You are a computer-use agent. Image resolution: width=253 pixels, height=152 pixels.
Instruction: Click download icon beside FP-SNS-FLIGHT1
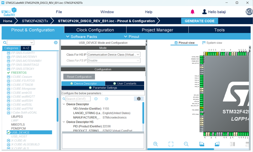point(9,53)
